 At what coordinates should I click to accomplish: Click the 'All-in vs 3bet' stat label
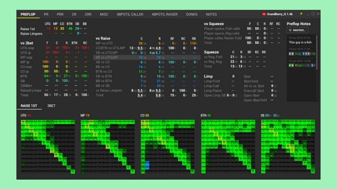(254, 86)
